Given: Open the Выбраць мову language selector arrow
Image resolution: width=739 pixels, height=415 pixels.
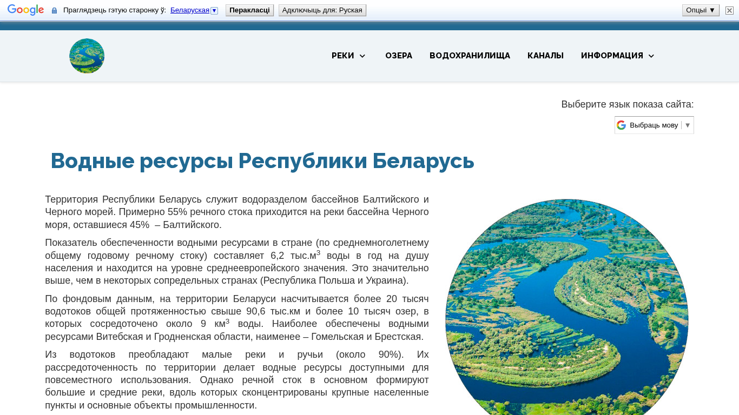Looking at the screenshot, I should [688, 125].
